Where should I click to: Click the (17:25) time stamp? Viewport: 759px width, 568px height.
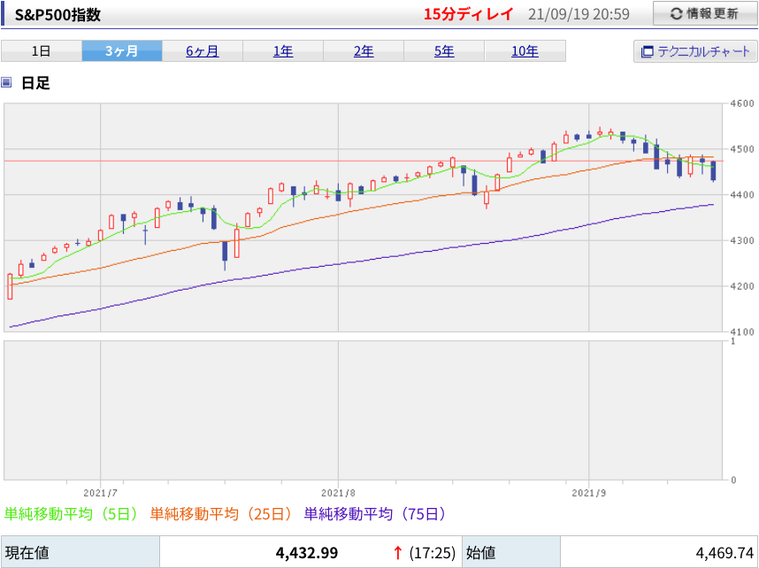click(x=433, y=552)
